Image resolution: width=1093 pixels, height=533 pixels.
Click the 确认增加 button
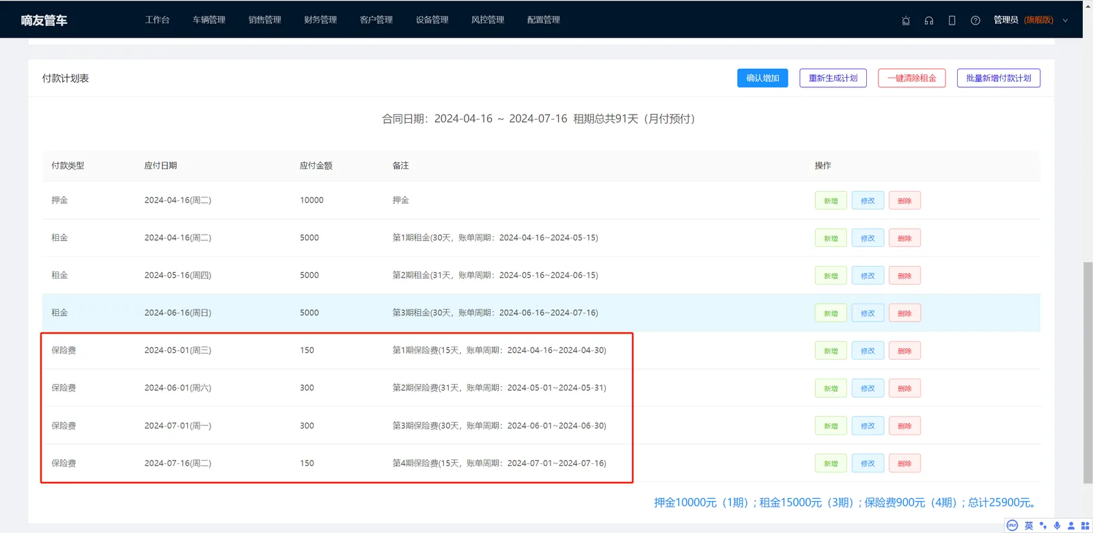click(x=762, y=78)
